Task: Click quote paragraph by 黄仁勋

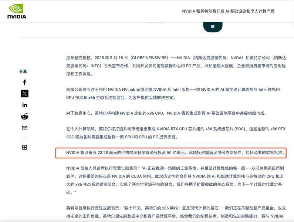Action: coord(175,180)
